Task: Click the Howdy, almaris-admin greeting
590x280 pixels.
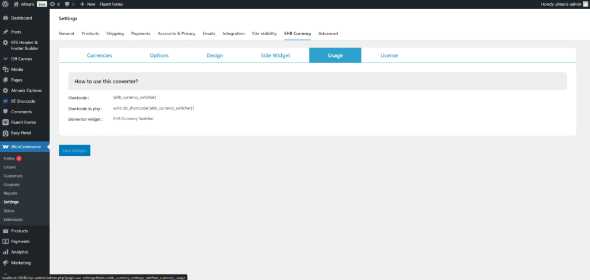Action: tap(561, 4)
